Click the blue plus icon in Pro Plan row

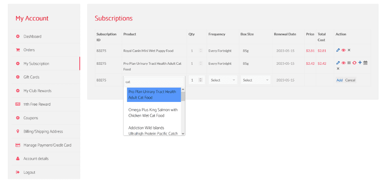tap(360, 63)
